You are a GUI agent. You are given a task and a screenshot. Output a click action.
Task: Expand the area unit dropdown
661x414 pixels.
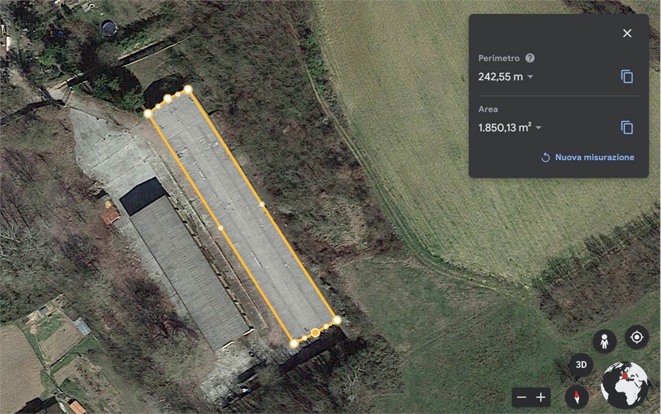coord(539,128)
